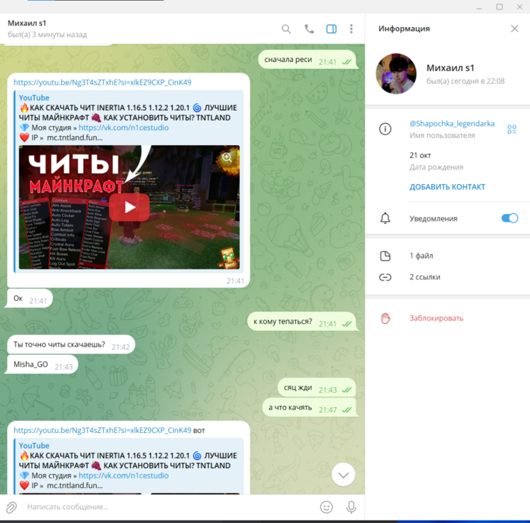Click the bell notifications icon

click(x=386, y=218)
